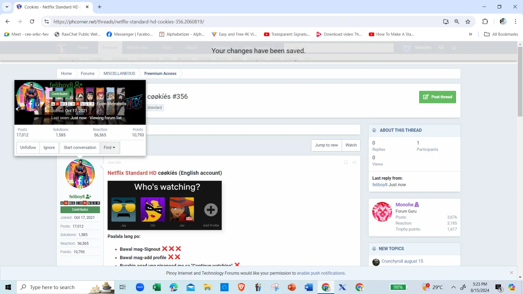Screen dimensions: 523x294
Task: Launch Brave browser from the taskbar
Action: click(x=241, y=287)
